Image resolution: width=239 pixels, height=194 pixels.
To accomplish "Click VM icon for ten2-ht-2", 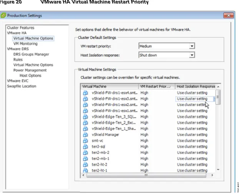I will point(86,164).
